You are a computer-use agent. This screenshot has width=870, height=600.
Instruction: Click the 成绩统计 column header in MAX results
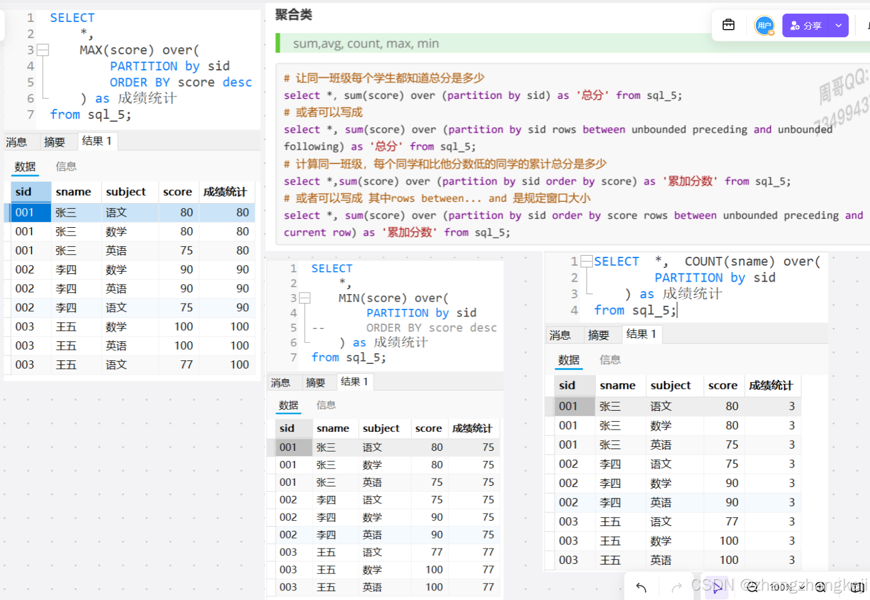pyautogui.click(x=227, y=192)
